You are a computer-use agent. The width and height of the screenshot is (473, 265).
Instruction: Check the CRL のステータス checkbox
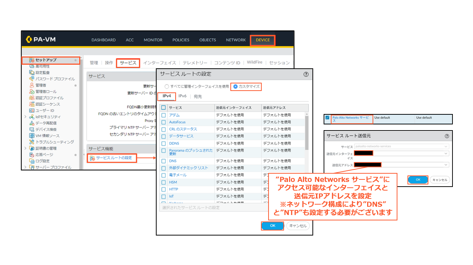(x=163, y=129)
